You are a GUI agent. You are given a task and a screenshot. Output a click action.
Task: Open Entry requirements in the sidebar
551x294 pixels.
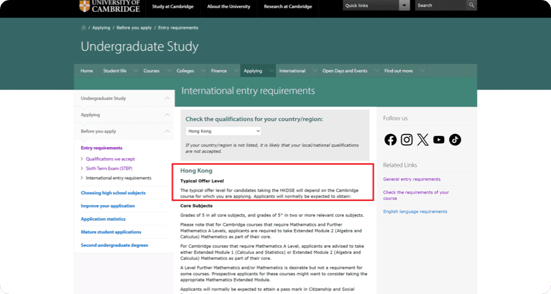(102, 148)
